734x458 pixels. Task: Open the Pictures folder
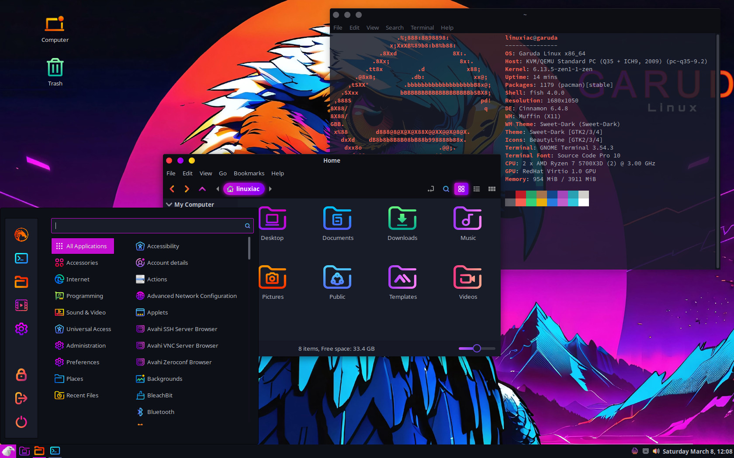coord(273,283)
